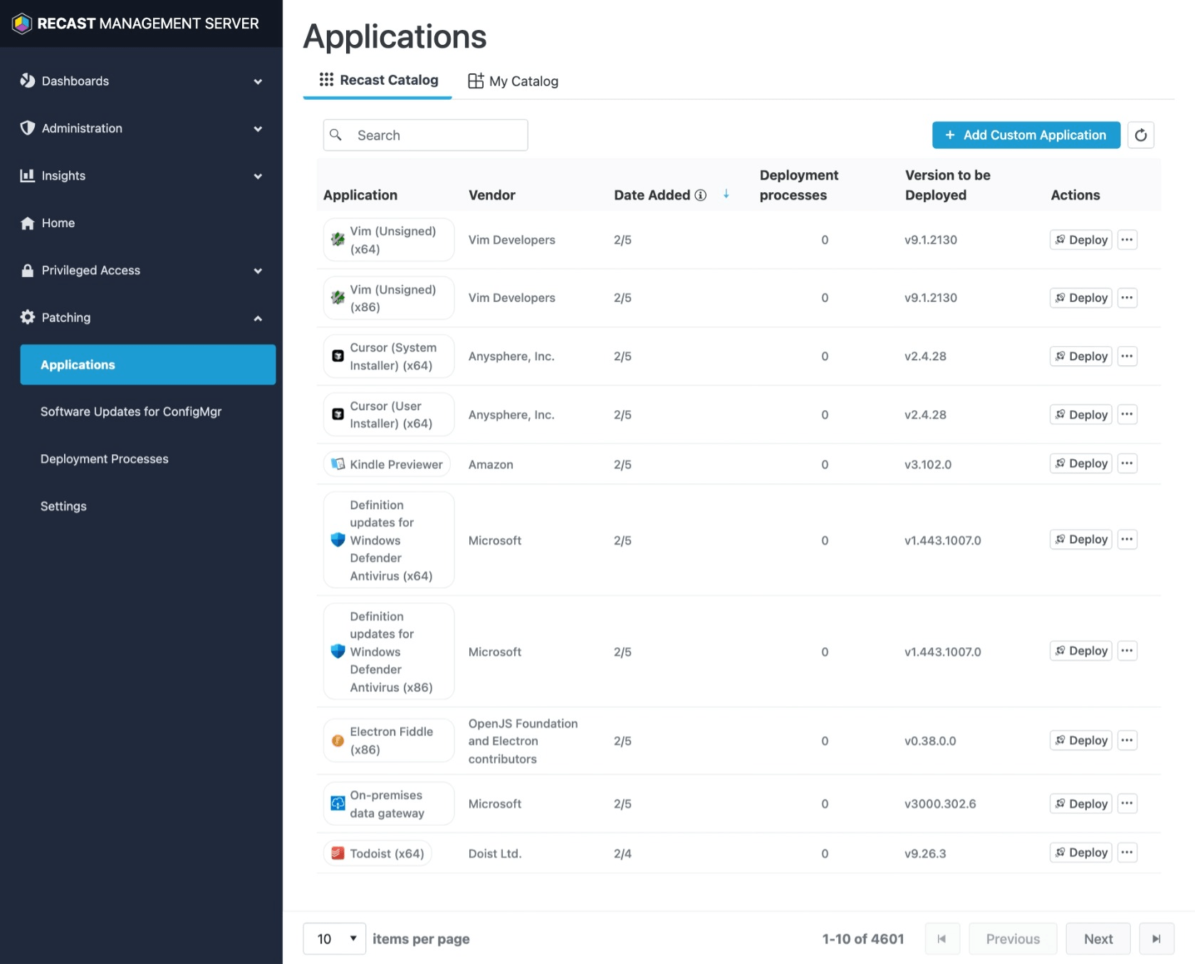The image size is (1195, 964).
Task: Open more actions for Cursor (System Installer)
Action: [1127, 356]
